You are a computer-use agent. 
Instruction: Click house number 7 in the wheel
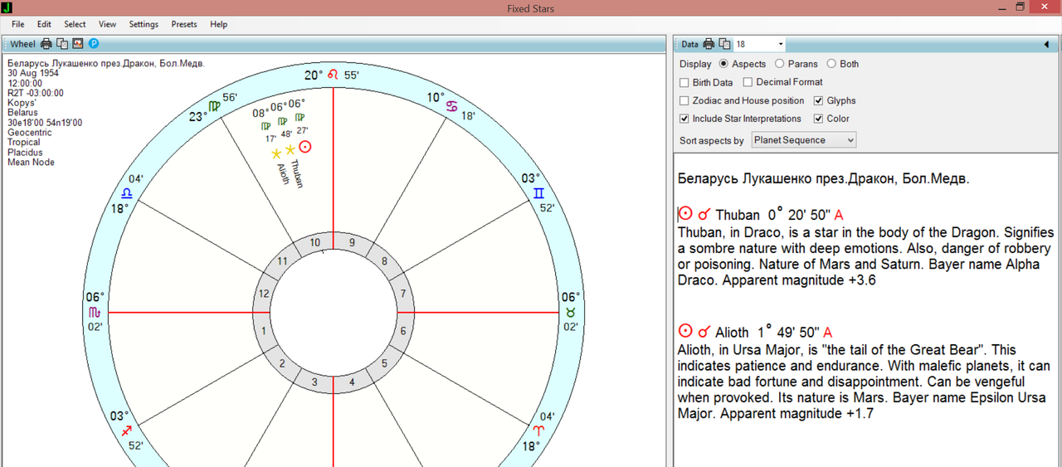point(403,294)
